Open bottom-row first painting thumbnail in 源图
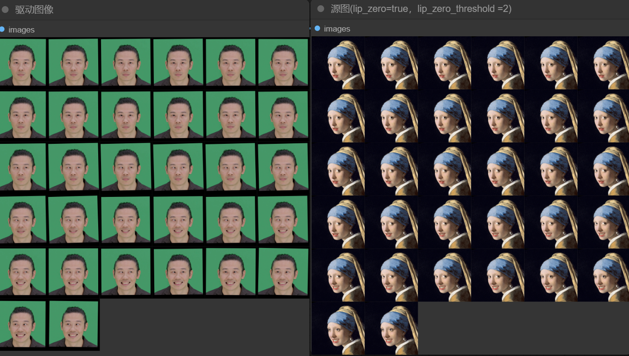 (x=338, y=328)
